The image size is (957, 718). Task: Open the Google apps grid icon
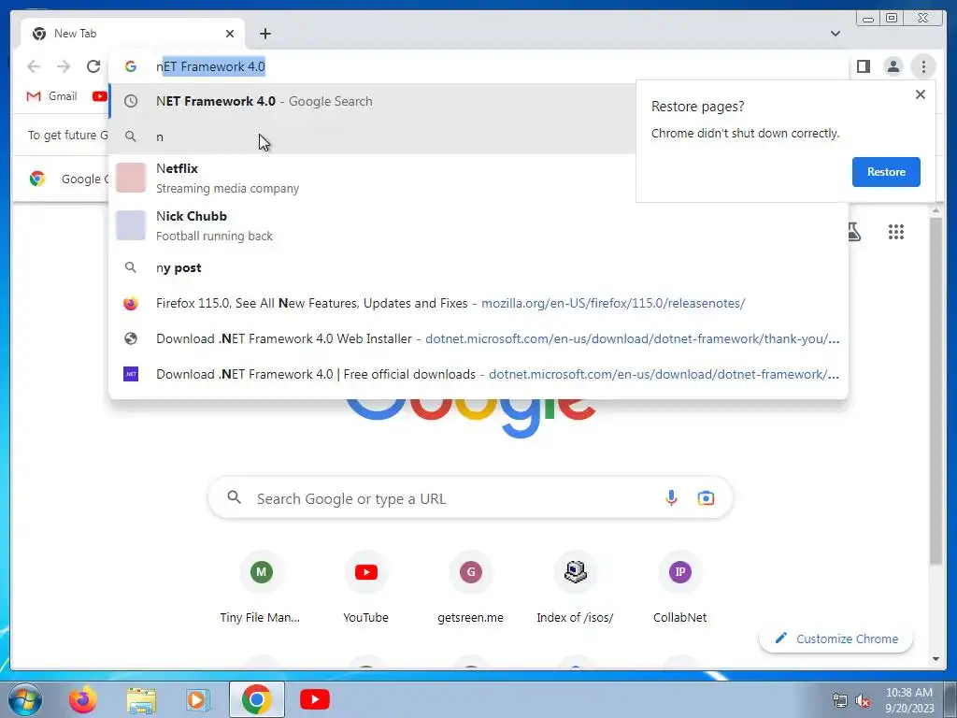[896, 232]
